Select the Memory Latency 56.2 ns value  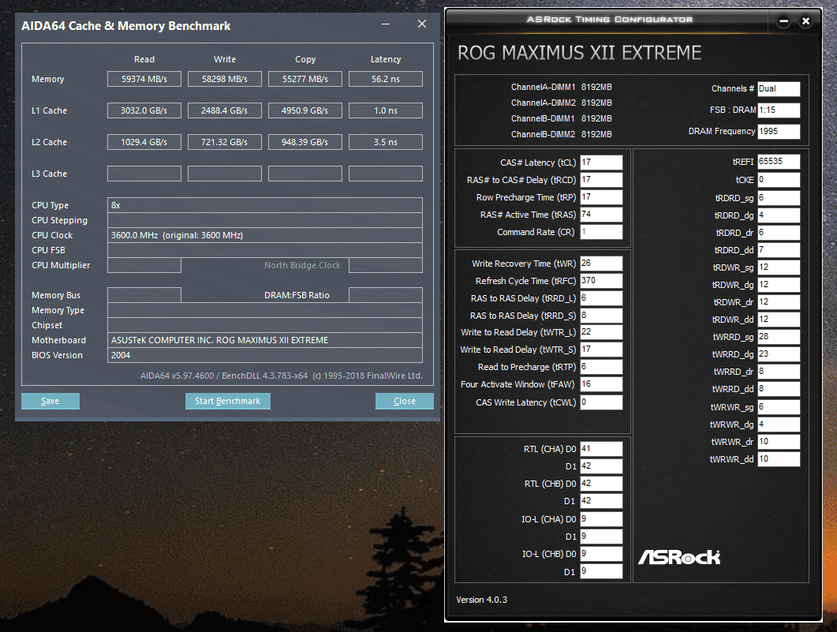pyautogui.click(x=386, y=79)
